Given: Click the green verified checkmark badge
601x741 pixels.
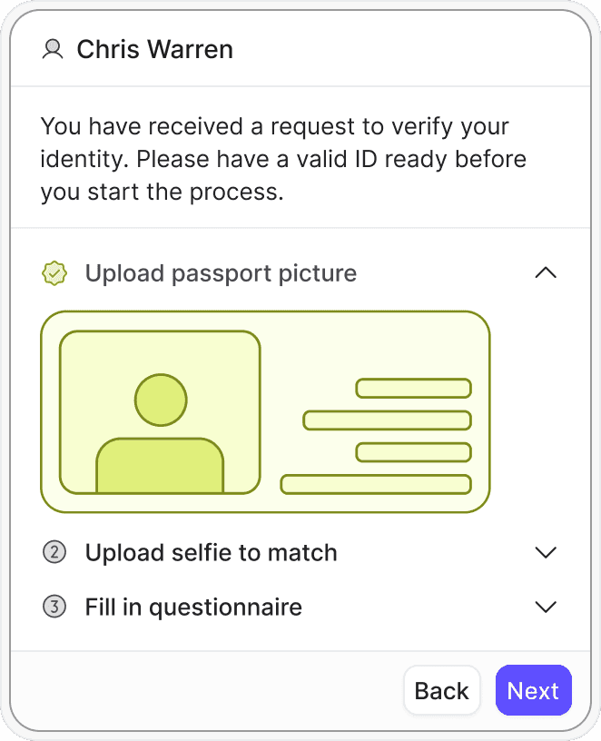Looking at the screenshot, I should 54,273.
